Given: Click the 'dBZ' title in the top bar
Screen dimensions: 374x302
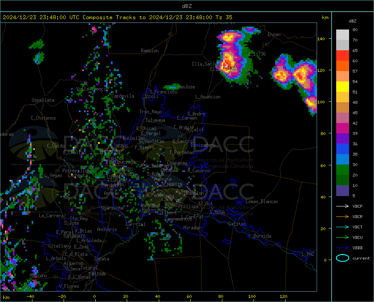Looking at the screenshot, I should tap(187, 6).
